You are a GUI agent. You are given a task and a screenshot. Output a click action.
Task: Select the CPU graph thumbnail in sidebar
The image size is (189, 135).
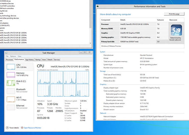11,67
